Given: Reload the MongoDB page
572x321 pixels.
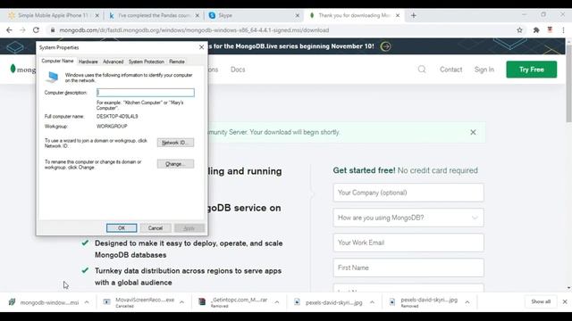Looking at the screenshot, I should [x=36, y=30].
